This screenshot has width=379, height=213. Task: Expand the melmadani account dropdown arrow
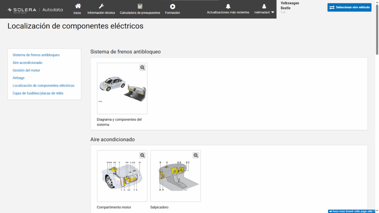tap(273, 11)
